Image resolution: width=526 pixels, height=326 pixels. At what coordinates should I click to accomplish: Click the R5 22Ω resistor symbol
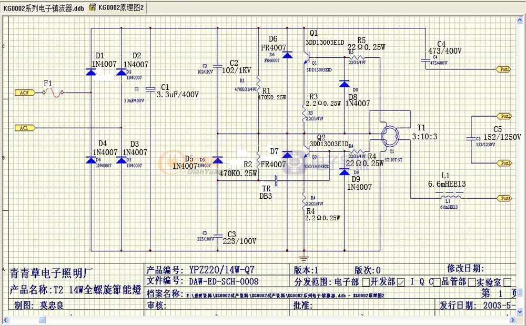[x=357, y=57]
